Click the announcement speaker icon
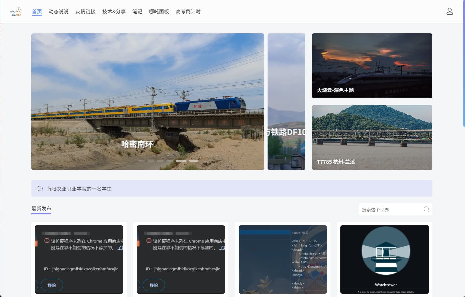This screenshot has width=465, height=297. pos(39,189)
